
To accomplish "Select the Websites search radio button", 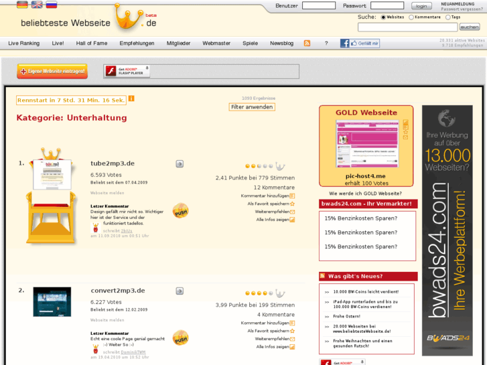I will 383,17.
